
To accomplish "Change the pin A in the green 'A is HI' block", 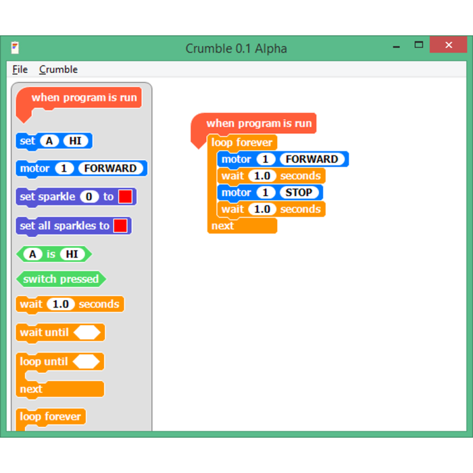I will click(x=32, y=255).
